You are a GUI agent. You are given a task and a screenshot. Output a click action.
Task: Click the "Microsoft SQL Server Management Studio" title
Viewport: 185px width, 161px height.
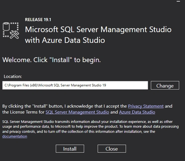[x=98, y=29]
